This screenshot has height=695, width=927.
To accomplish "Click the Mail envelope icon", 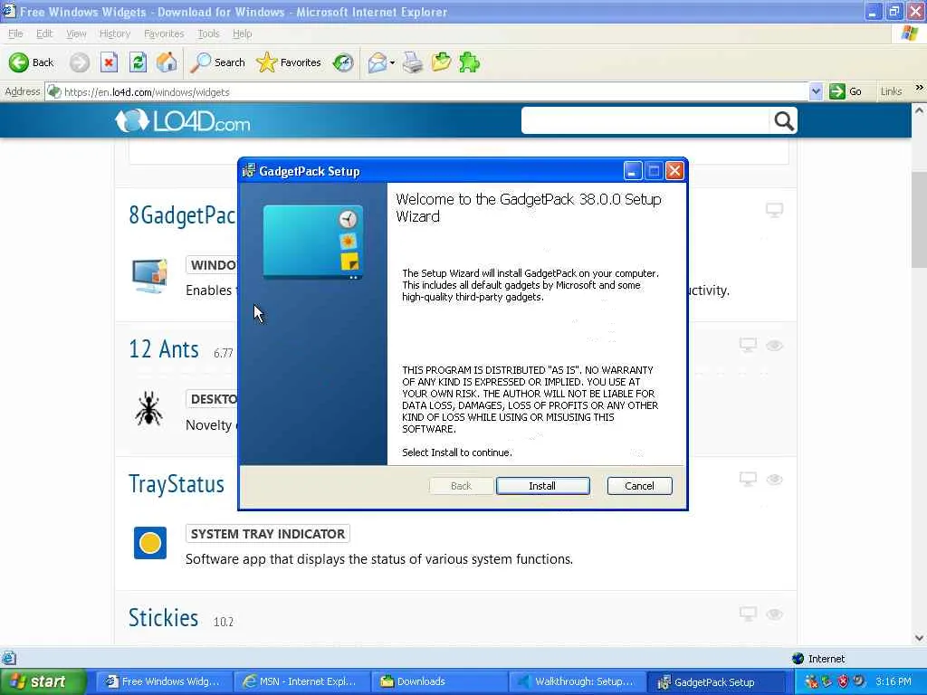I will click(x=377, y=62).
